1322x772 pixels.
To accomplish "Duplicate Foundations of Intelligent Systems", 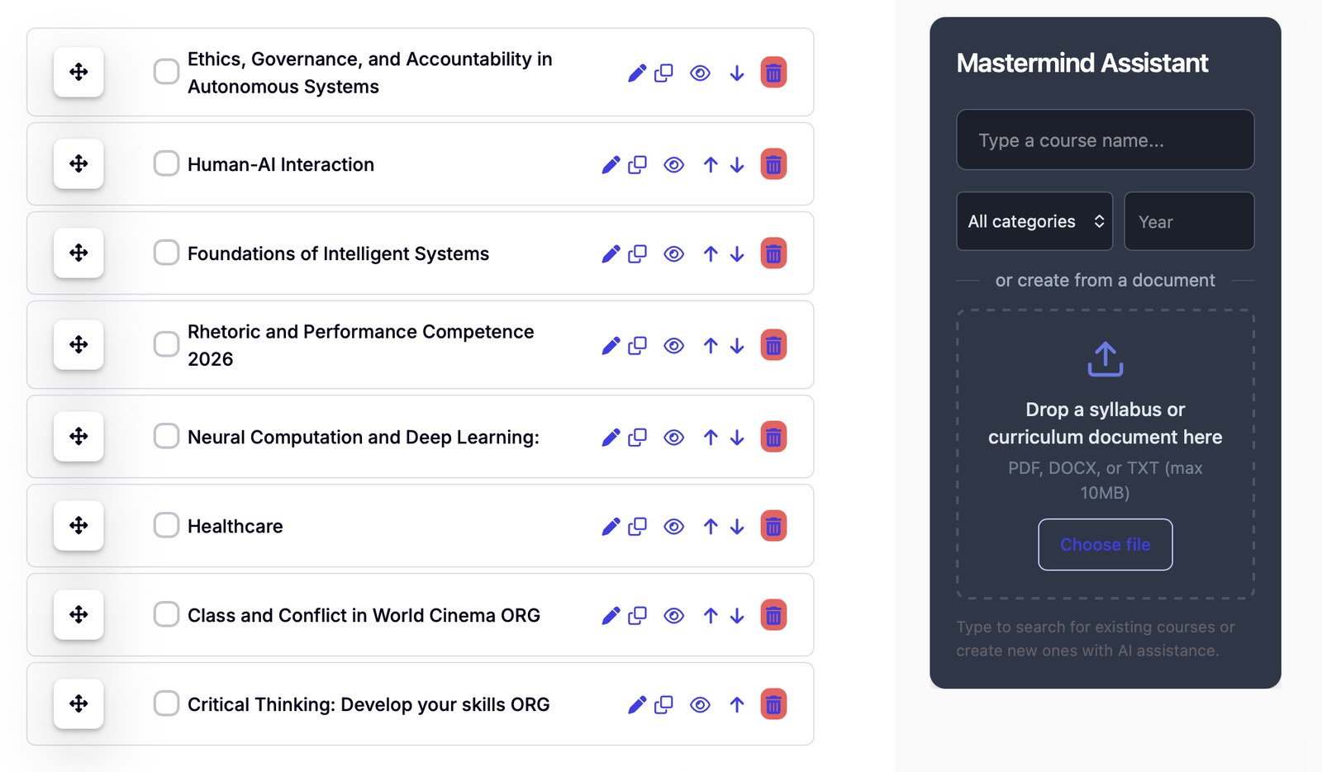I will [637, 254].
